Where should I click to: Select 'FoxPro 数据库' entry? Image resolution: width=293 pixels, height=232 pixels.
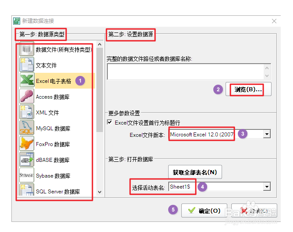[53, 144]
